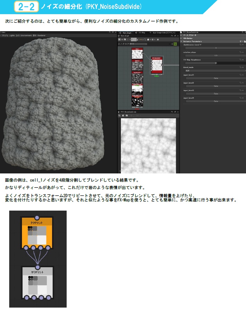This screenshot has width=246, height=309.
Task: Select the bottom black spotted node thumbnail
Action: [137, 101]
